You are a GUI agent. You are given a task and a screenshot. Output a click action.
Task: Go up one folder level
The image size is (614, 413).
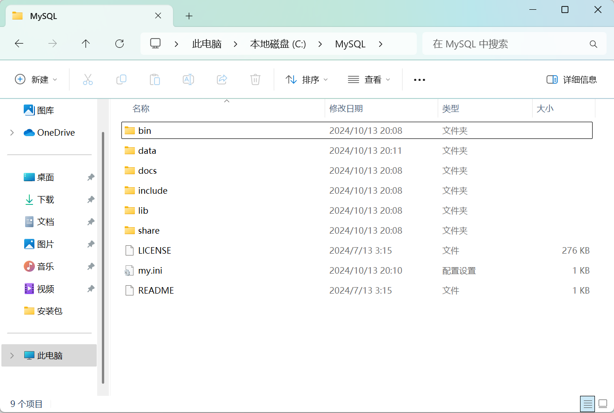click(86, 44)
